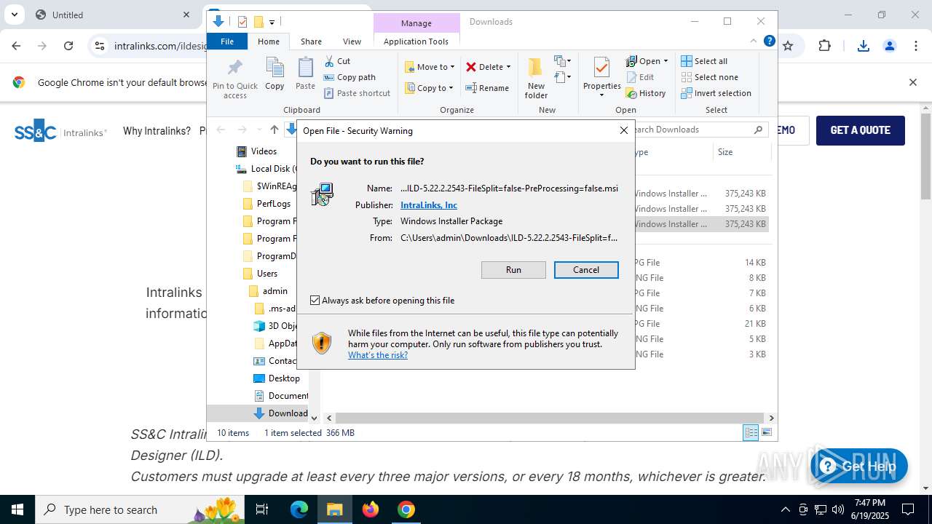
Task: Switch to Share ribbon tab
Action: [311, 41]
